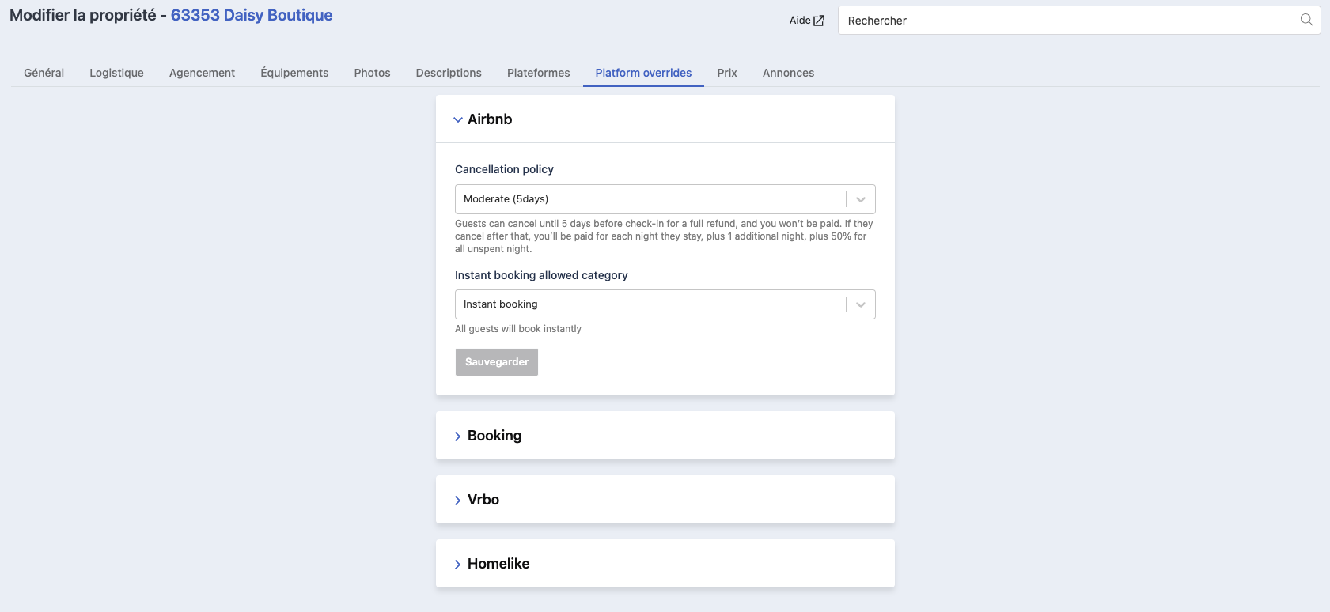Go to the Équipements tab
Image resolution: width=1330 pixels, height=612 pixels.
294,73
